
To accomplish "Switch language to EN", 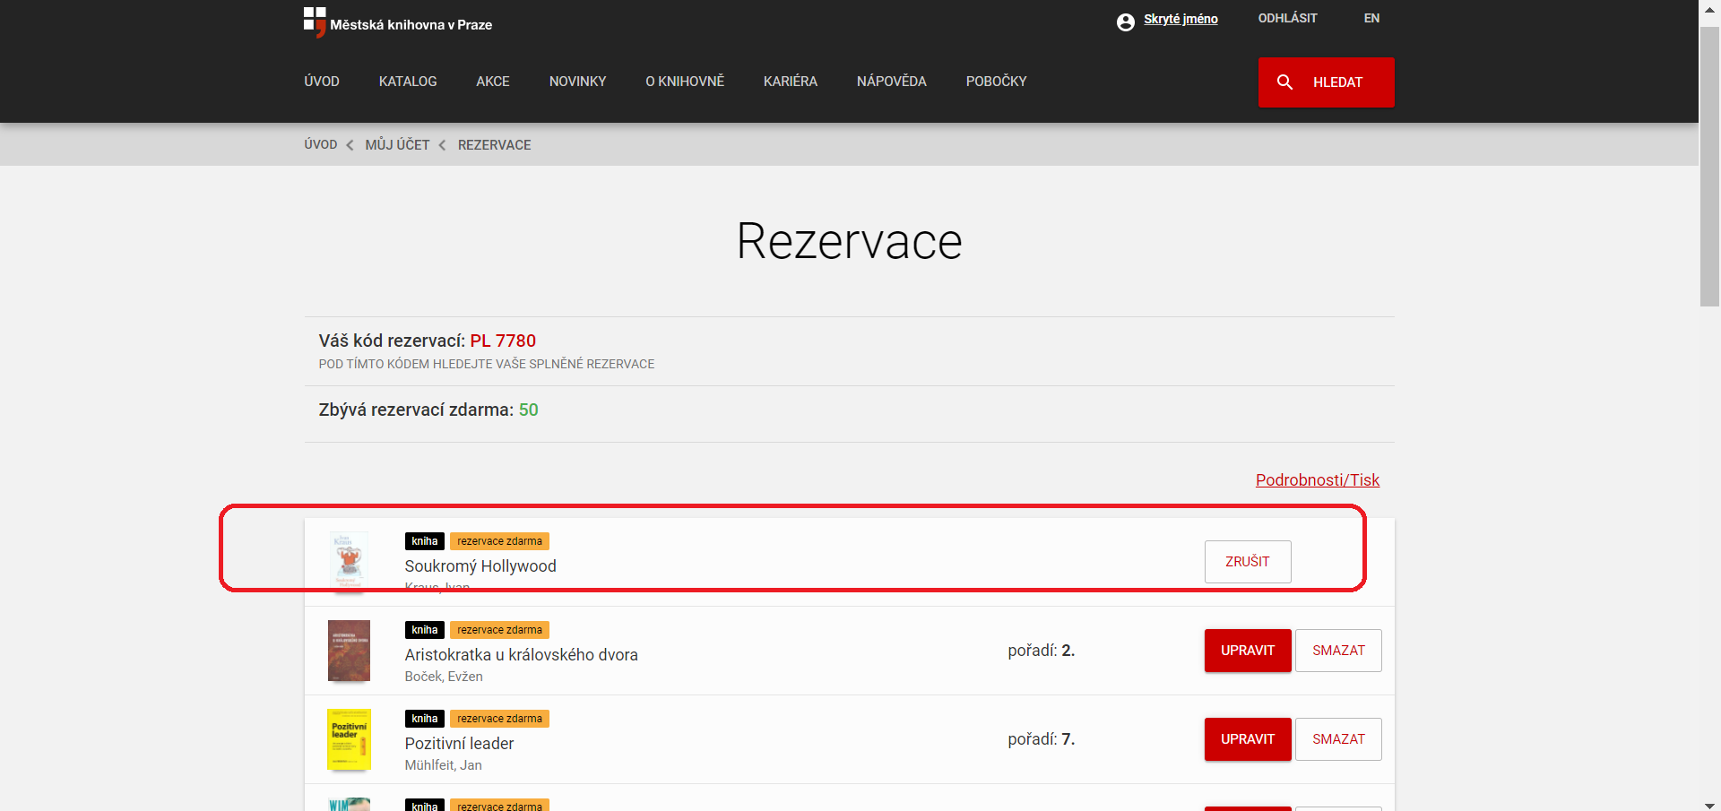I will [1371, 19].
